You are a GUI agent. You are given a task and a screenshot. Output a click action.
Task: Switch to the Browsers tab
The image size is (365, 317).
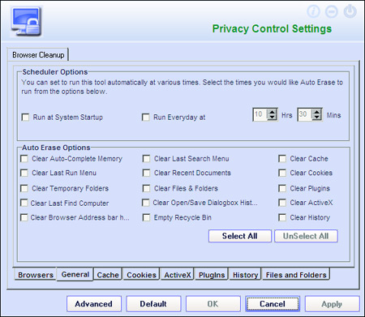36,275
